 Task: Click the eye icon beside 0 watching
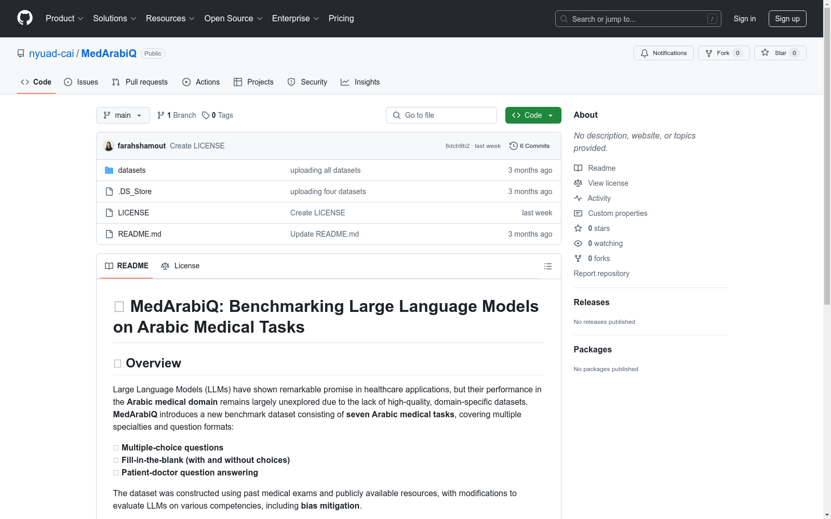[578, 243]
